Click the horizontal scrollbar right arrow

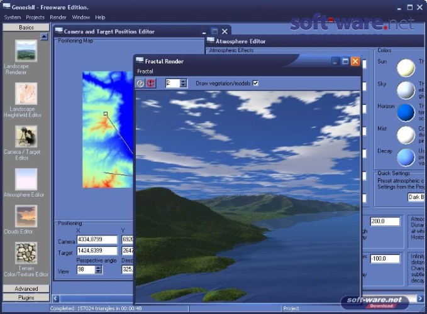pos(420,298)
